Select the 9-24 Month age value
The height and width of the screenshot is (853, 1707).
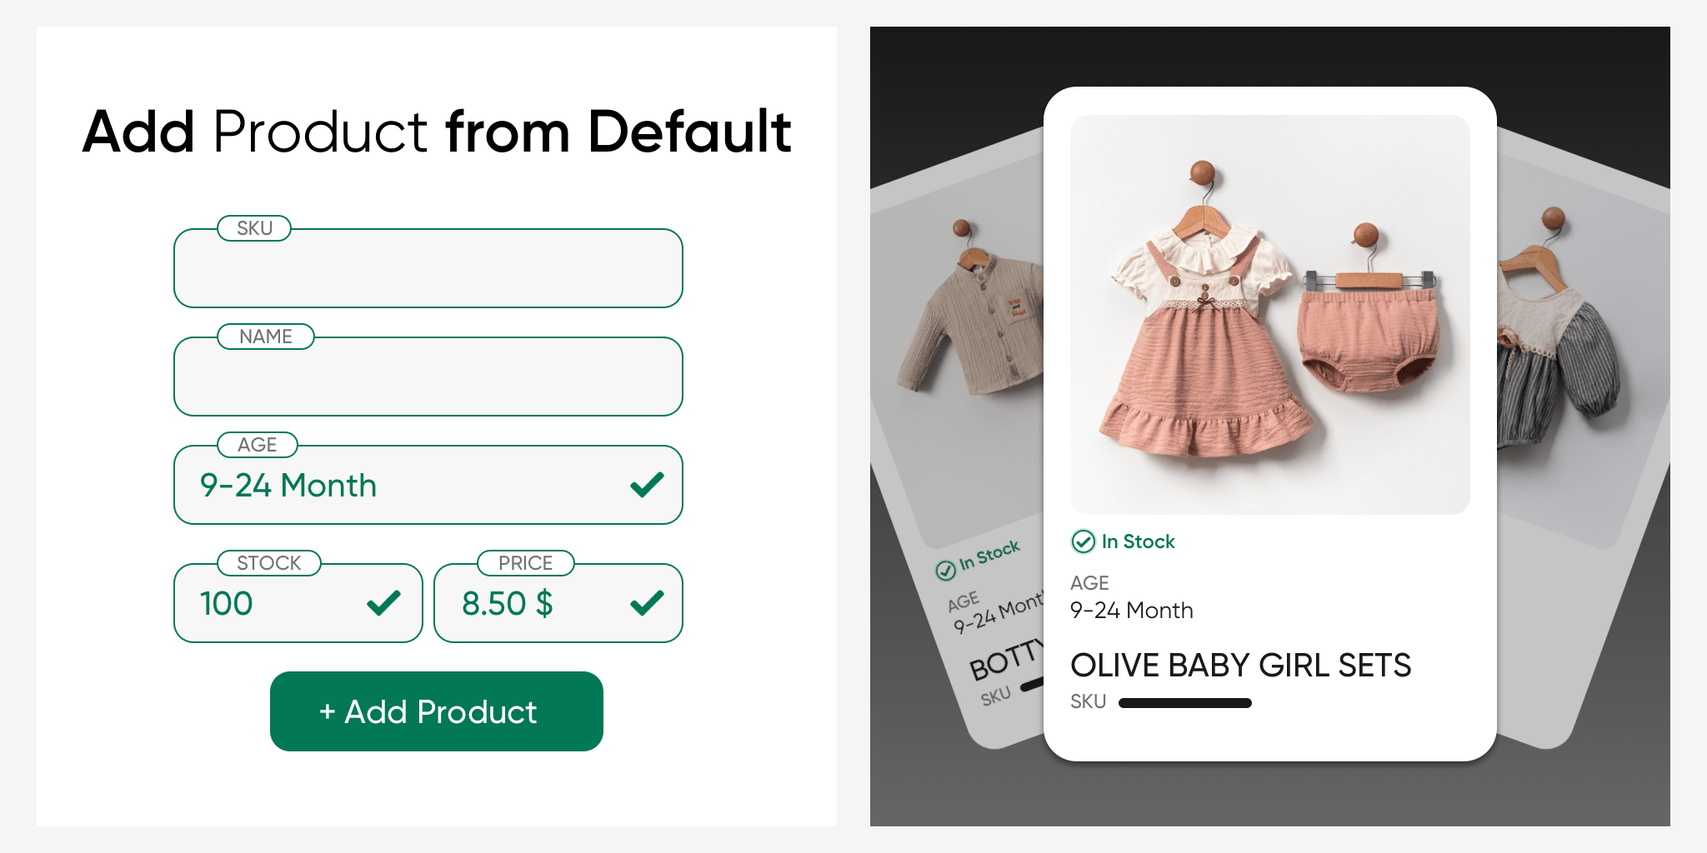288,485
